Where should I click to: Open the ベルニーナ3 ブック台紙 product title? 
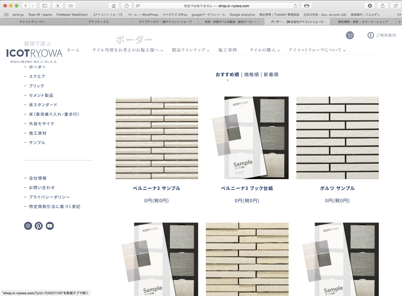[247, 188]
